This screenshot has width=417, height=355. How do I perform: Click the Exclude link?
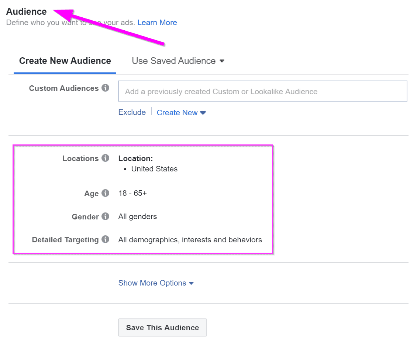point(132,112)
